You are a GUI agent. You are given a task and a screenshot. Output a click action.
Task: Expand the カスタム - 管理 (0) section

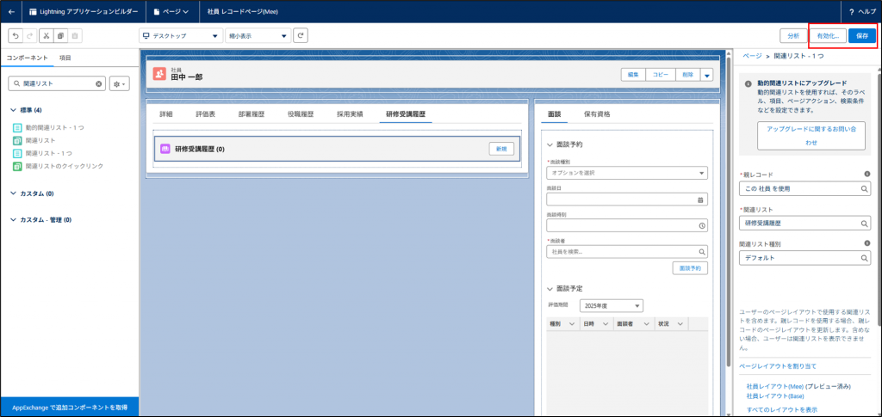point(13,219)
